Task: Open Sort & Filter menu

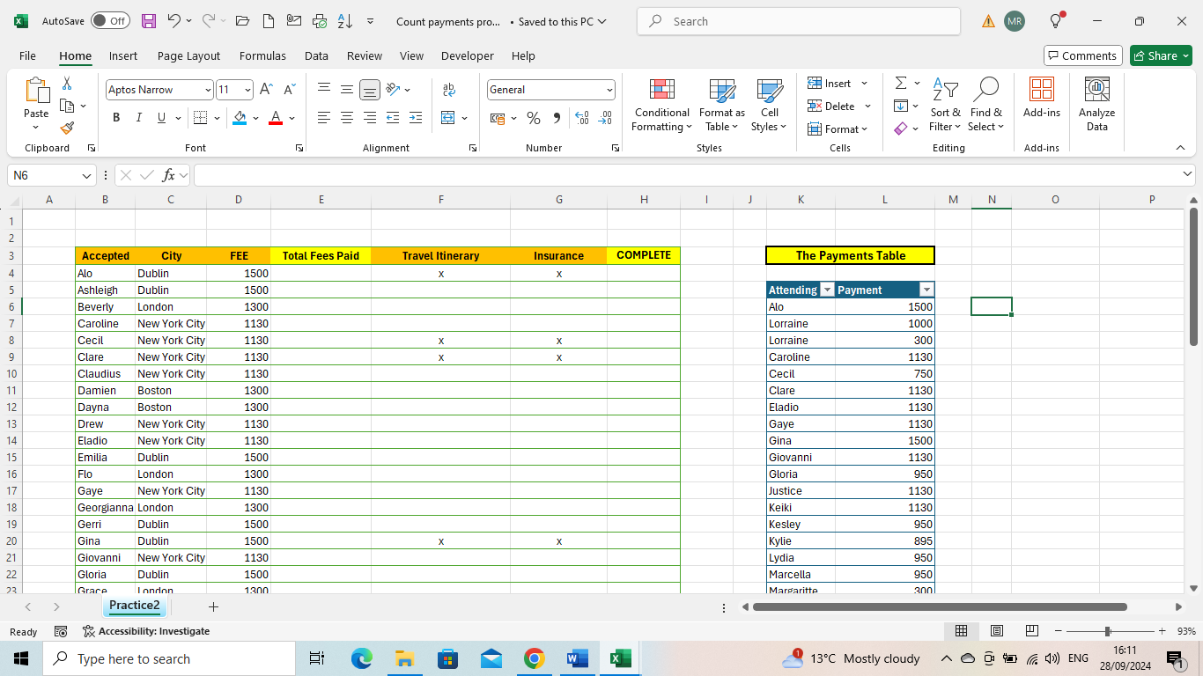Action: [x=945, y=106]
